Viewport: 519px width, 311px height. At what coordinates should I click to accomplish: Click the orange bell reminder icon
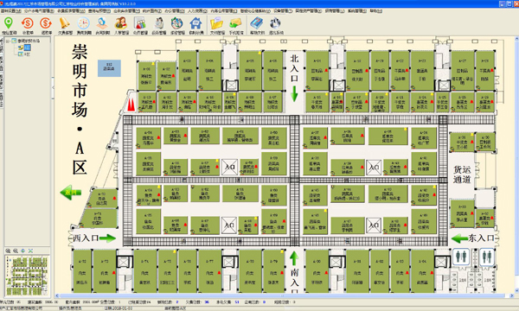tap(65, 23)
